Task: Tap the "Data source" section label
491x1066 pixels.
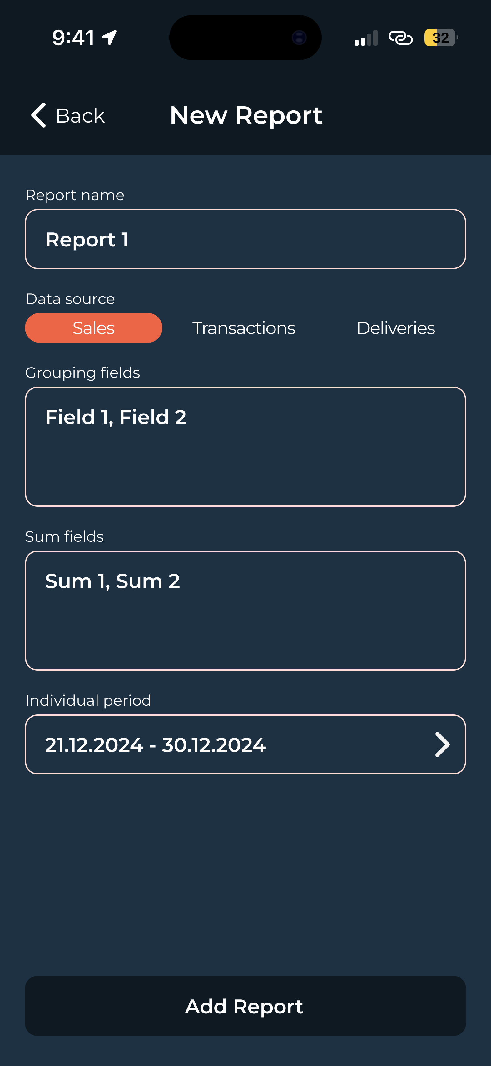Action: tap(70, 299)
